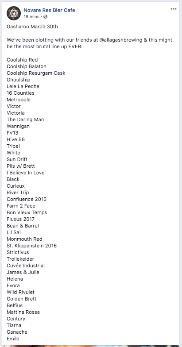Click the 'Coolship Red' line in the list
This screenshot has height=347, width=182.
tap(22, 60)
